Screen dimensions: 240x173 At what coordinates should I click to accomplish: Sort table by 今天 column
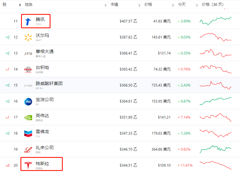tap(182, 5)
